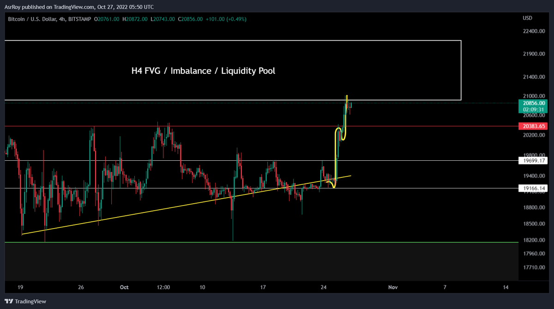Click the 19699.17 price level label
Image resolution: width=554 pixels, height=309 pixels.
533,161
